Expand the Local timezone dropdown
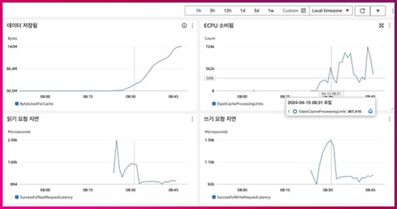Image resolution: width=397 pixels, height=209 pixels. pyautogui.click(x=331, y=11)
